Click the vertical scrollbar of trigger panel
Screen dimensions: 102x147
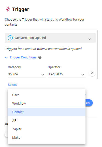click(x=97, y=54)
